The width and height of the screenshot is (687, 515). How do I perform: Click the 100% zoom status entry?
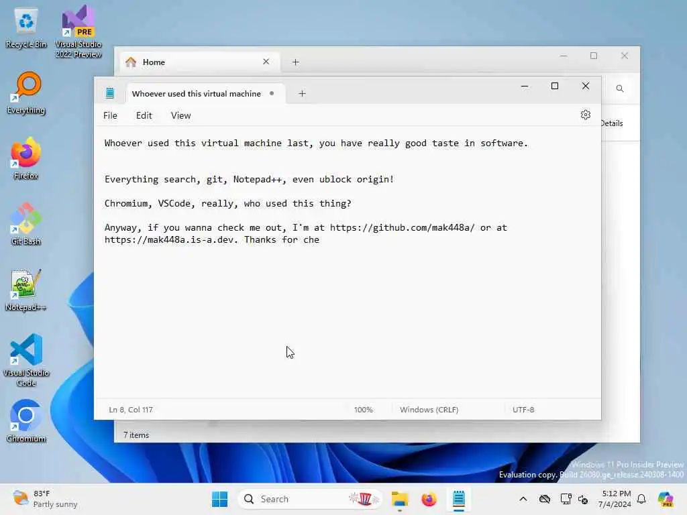(x=363, y=410)
